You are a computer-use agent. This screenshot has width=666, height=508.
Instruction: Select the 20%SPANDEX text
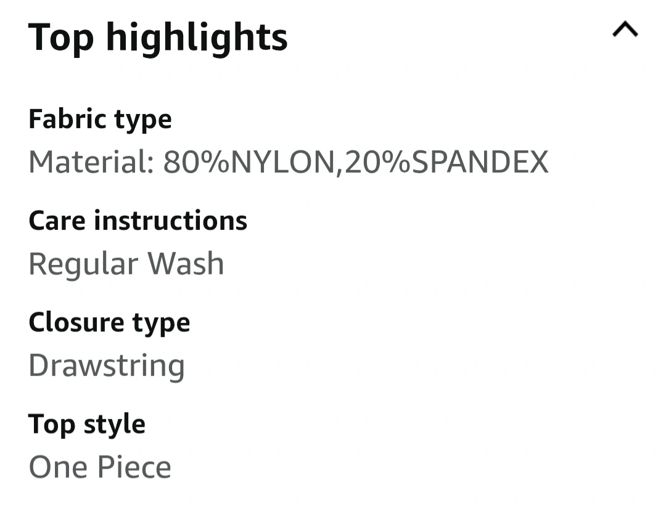coord(446,162)
